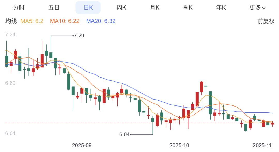Screen dimensions: 279x152
Task: Open the 周K weekly candlestick tab
Action: point(121,8)
